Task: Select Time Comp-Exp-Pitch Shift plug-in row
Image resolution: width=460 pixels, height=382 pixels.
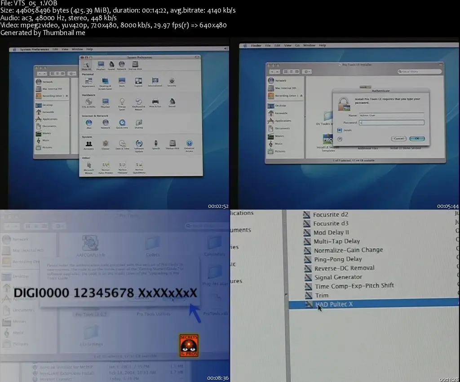Action: click(x=349, y=286)
